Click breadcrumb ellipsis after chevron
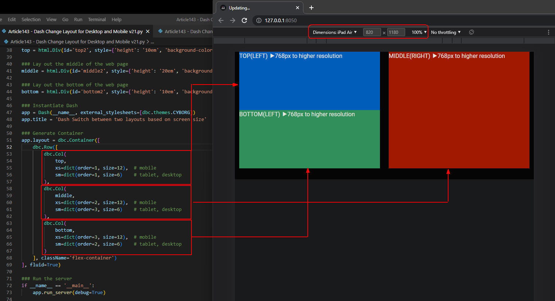 (152, 42)
